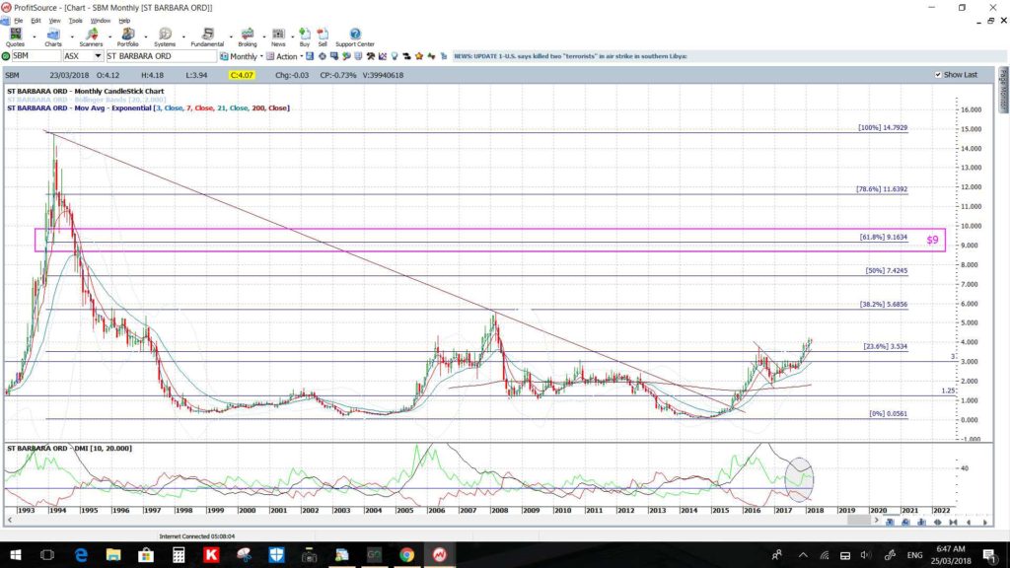
Task: Click the Bollinger Bands indicator label
Action: 87,100
